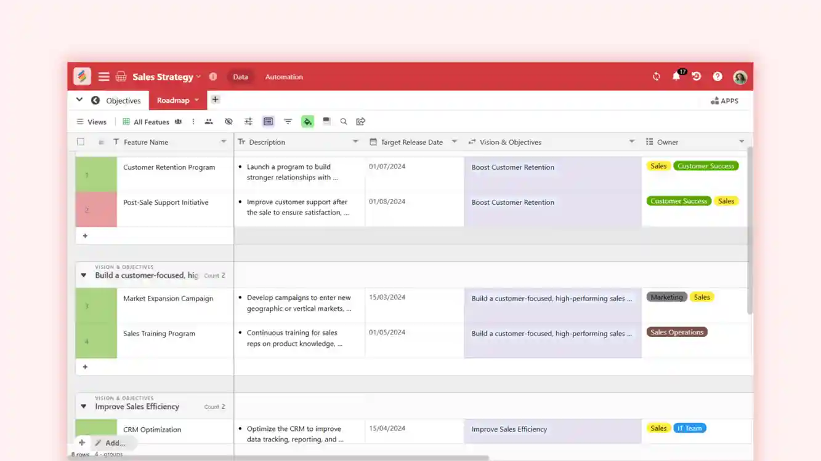This screenshot has height=461, width=821.
Task: Open notifications via the bell icon
Action: tap(676, 76)
